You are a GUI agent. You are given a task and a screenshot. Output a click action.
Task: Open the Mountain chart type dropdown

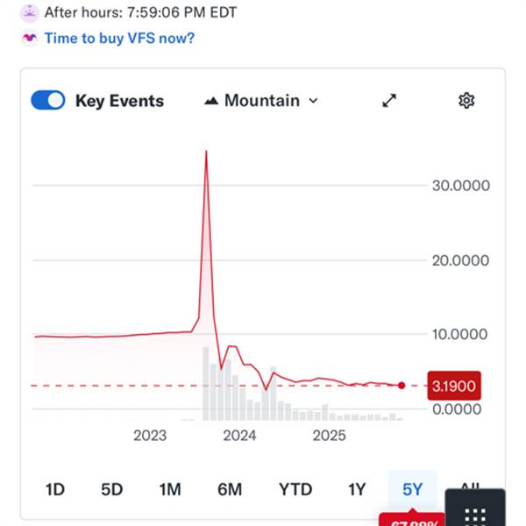pos(260,101)
